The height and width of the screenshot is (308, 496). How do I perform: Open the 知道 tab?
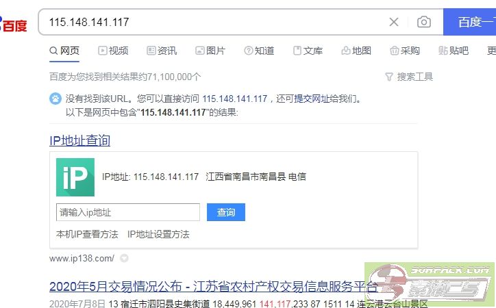coord(259,51)
